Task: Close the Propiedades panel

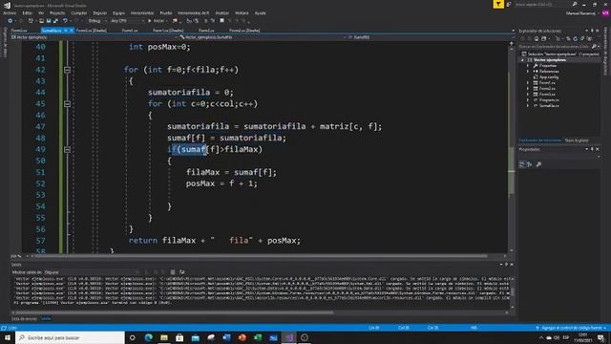Action: (598, 149)
